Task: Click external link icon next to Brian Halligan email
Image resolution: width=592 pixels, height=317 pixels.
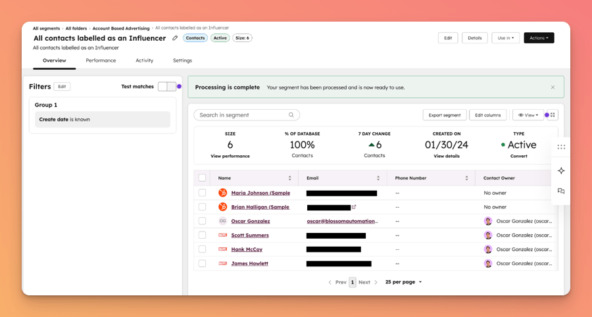Action: click(x=354, y=207)
